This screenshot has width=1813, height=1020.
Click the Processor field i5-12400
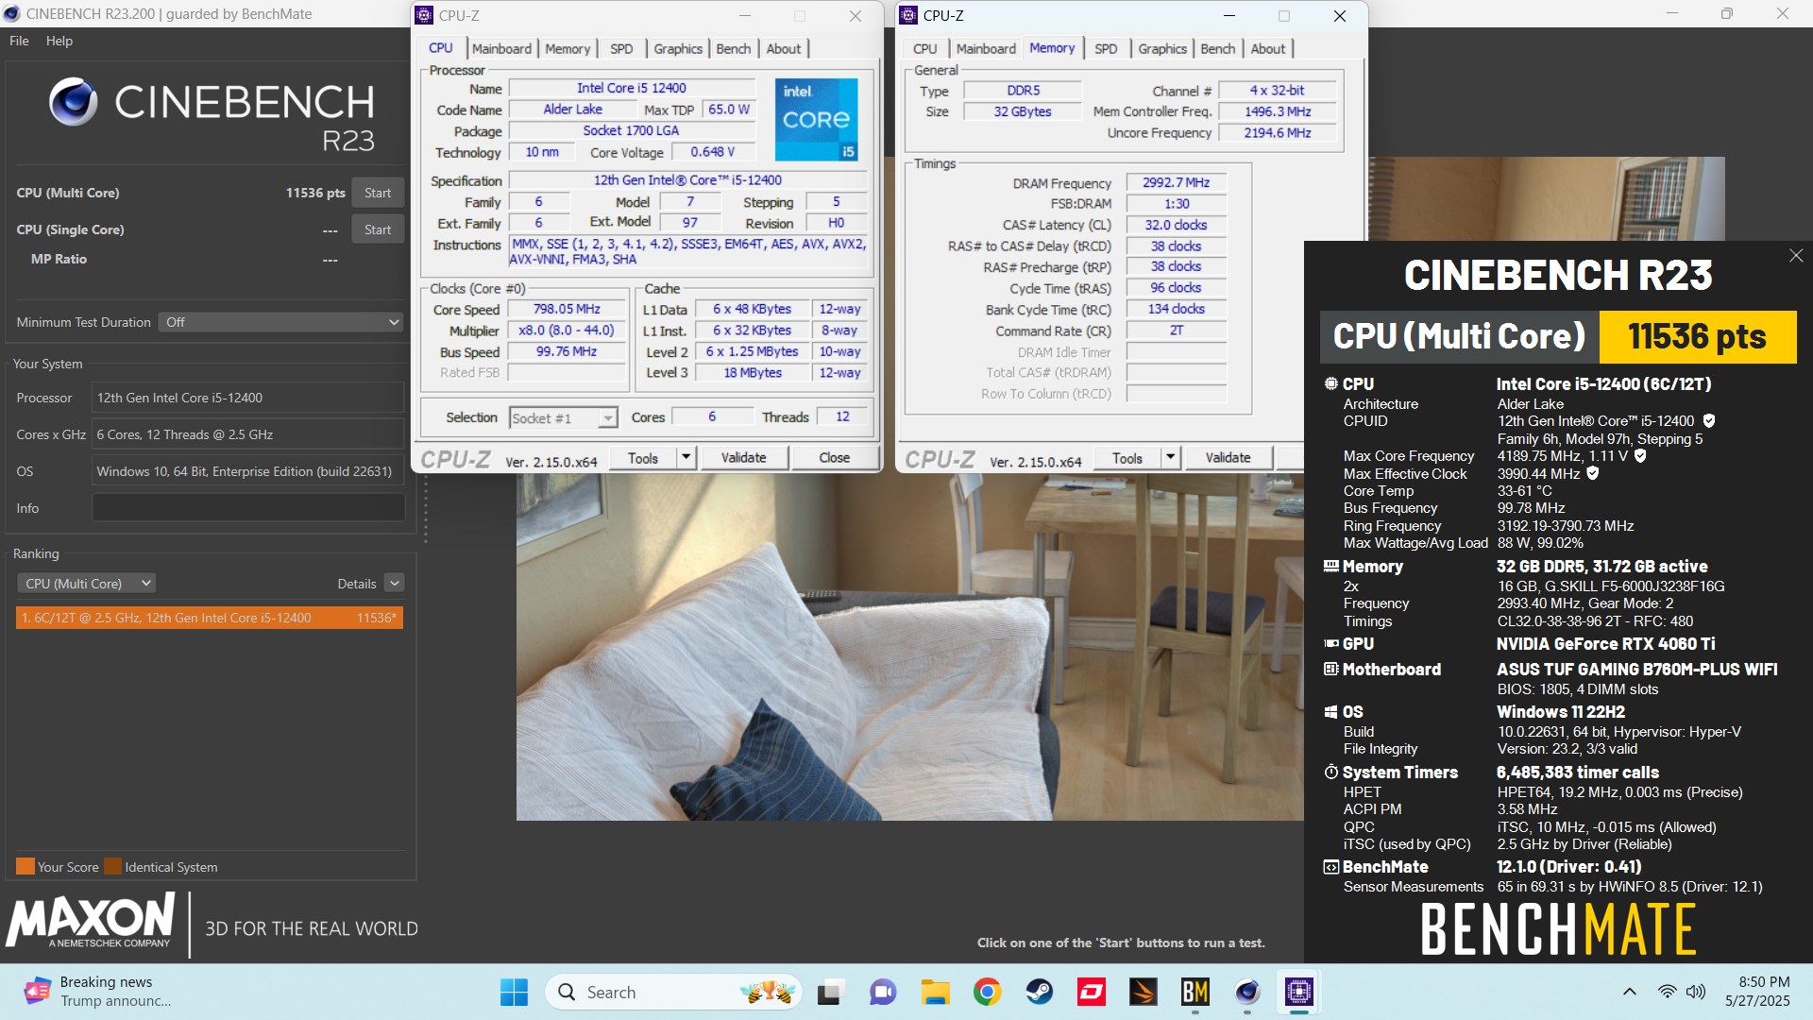(x=248, y=398)
